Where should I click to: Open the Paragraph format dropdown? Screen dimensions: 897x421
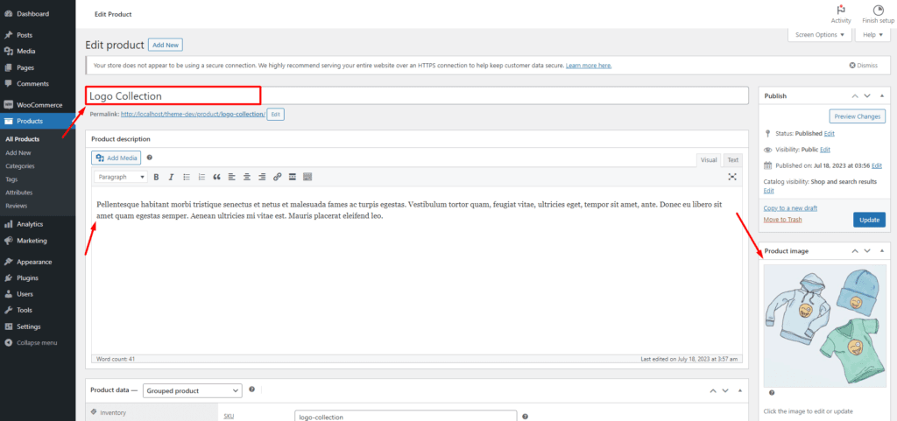122,177
